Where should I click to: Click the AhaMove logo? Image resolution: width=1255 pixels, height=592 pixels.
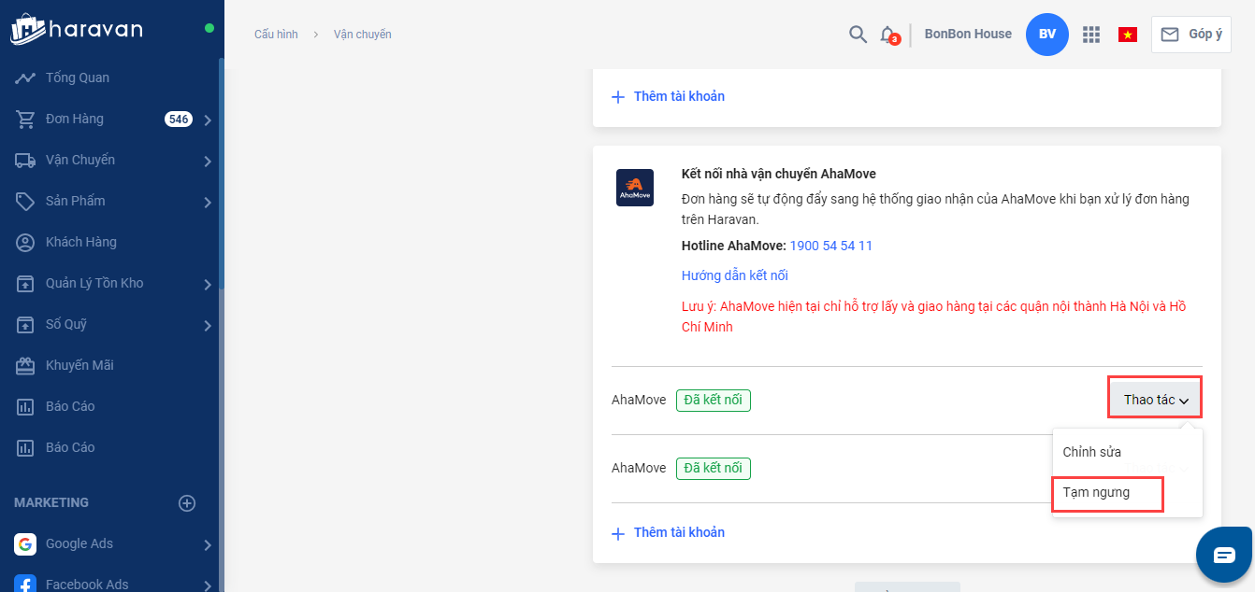click(x=635, y=188)
